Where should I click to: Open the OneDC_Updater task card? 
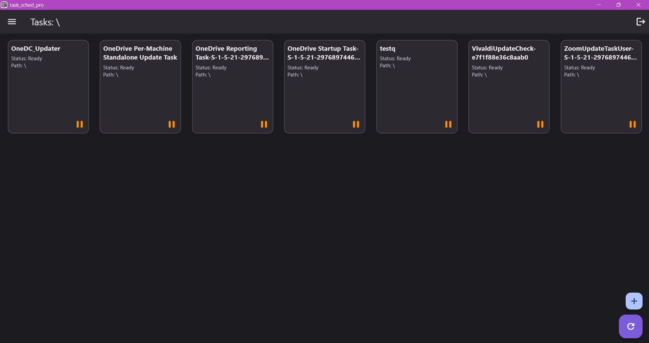48,87
